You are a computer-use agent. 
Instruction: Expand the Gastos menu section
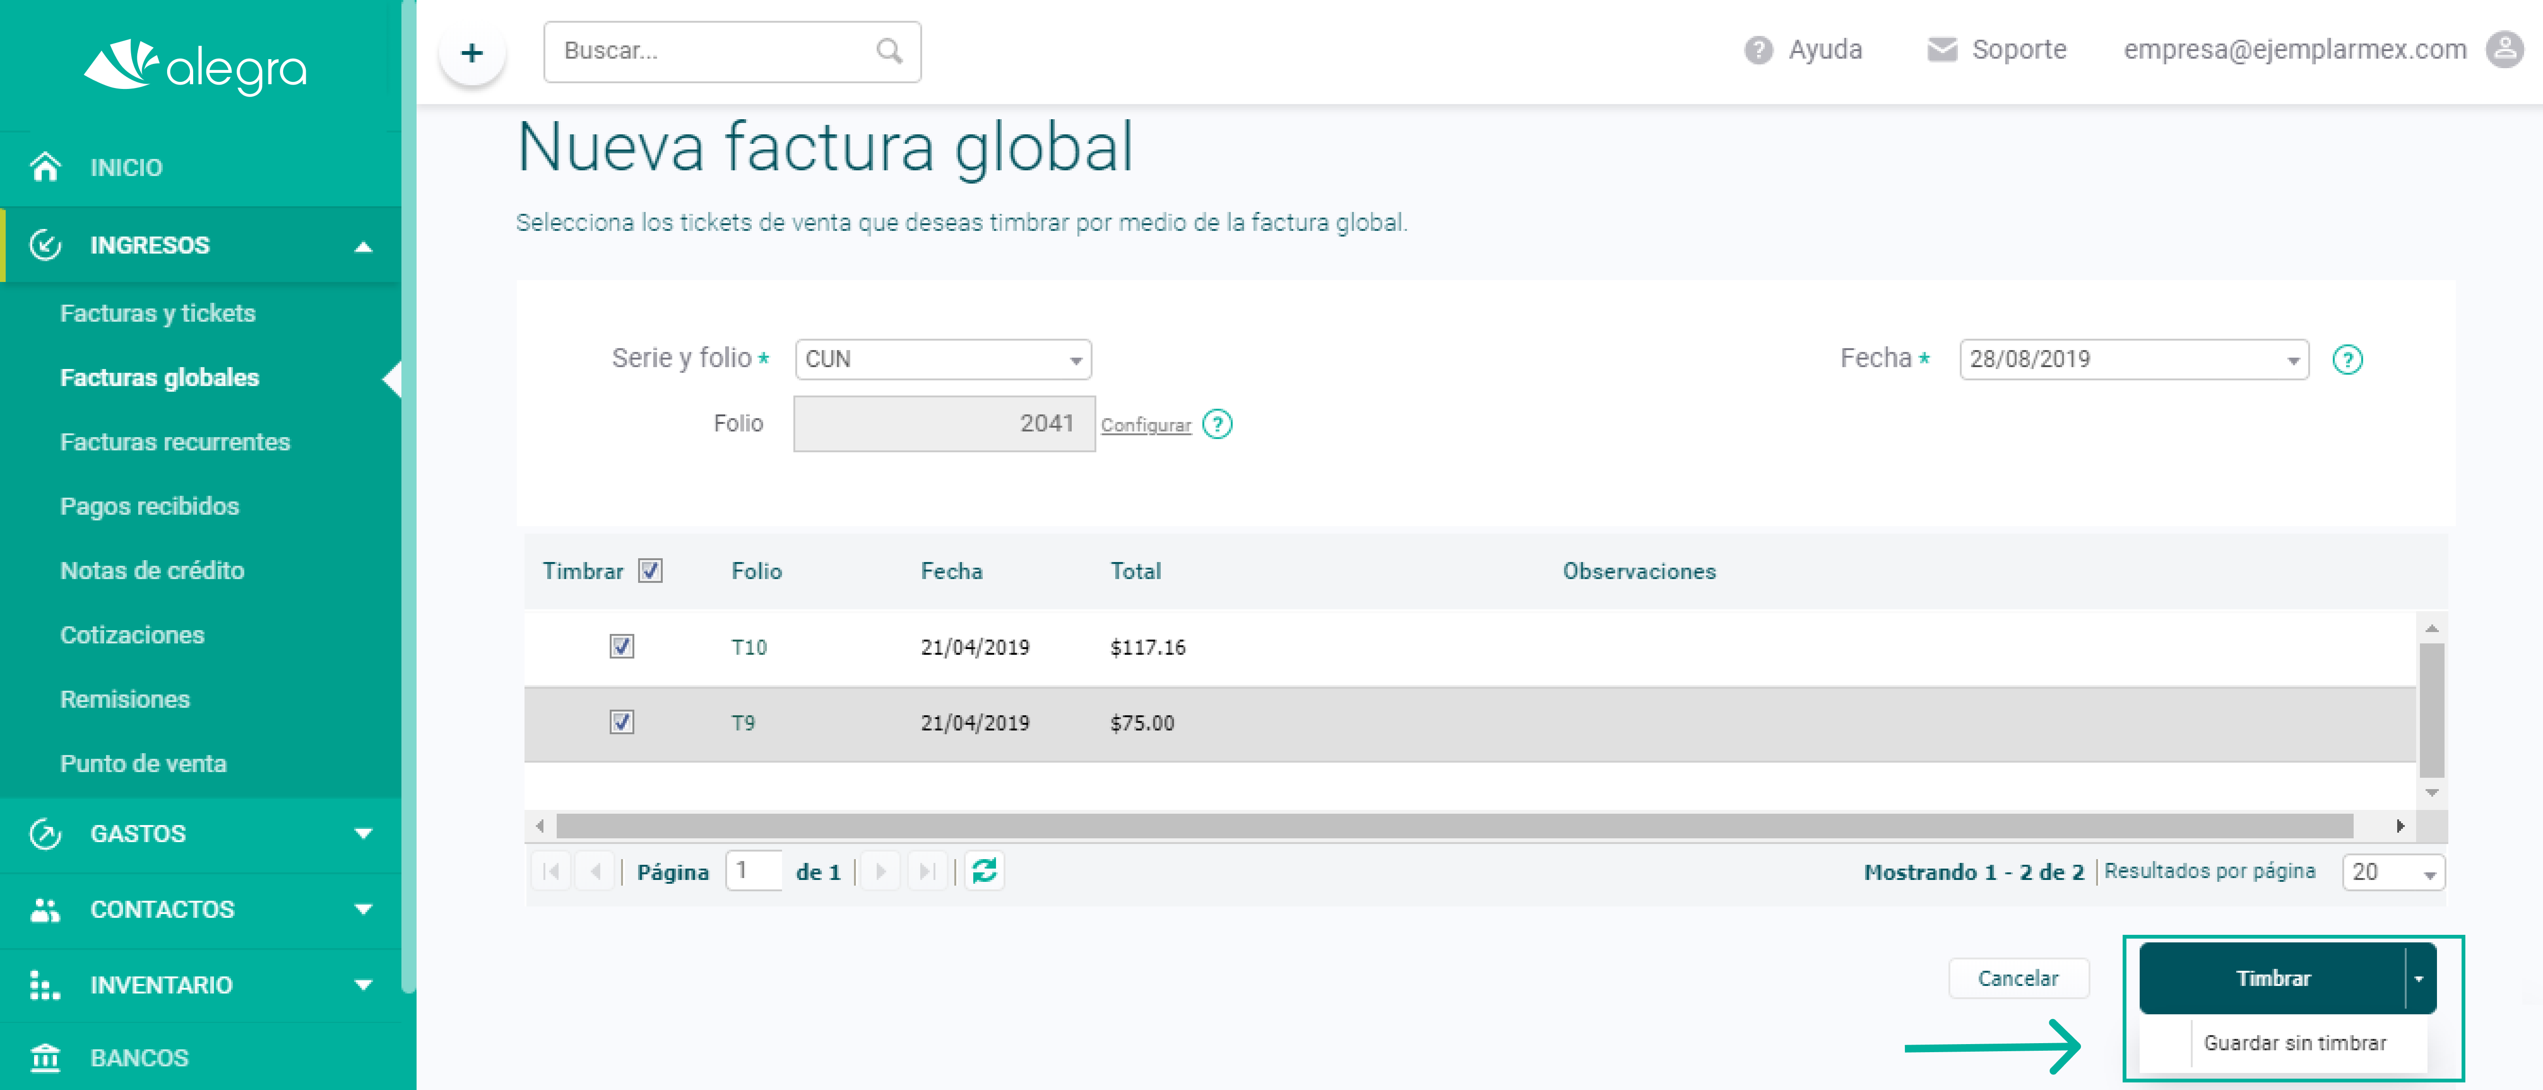[x=363, y=835]
